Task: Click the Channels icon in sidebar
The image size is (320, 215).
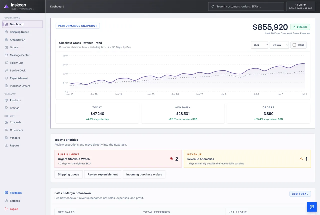Action: tap(6, 122)
